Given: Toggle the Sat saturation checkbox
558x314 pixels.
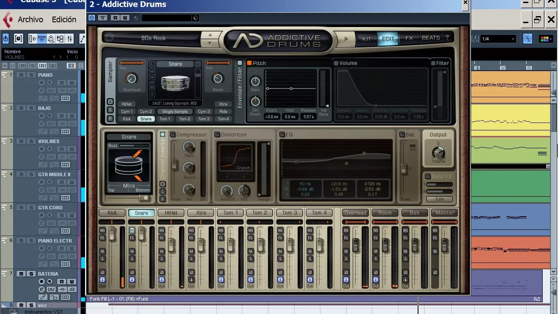Looking at the screenshot, I should (x=402, y=135).
